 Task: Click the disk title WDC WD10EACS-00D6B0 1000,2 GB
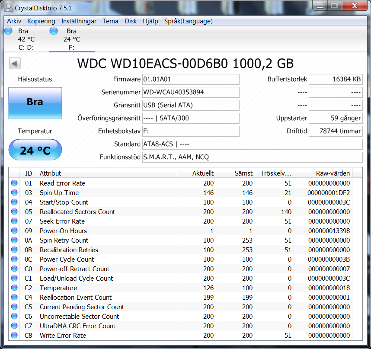coord(185,64)
